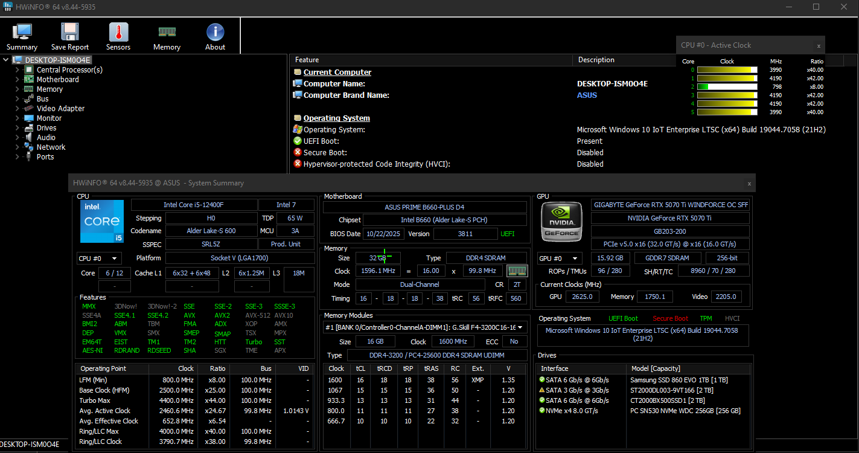Click the AVX2 feature flag
Image resolution: width=859 pixels, height=453 pixels.
click(x=222, y=315)
